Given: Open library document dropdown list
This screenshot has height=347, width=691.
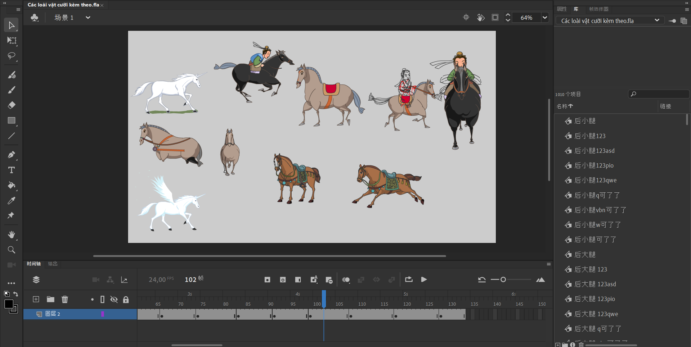Looking at the screenshot, I should tap(657, 20).
